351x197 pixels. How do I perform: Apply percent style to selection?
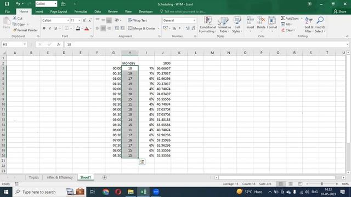(174, 28)
